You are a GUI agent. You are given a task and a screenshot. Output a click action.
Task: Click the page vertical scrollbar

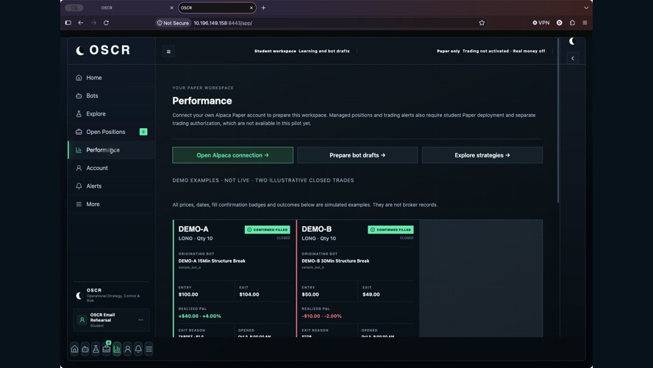coord(558,121)
